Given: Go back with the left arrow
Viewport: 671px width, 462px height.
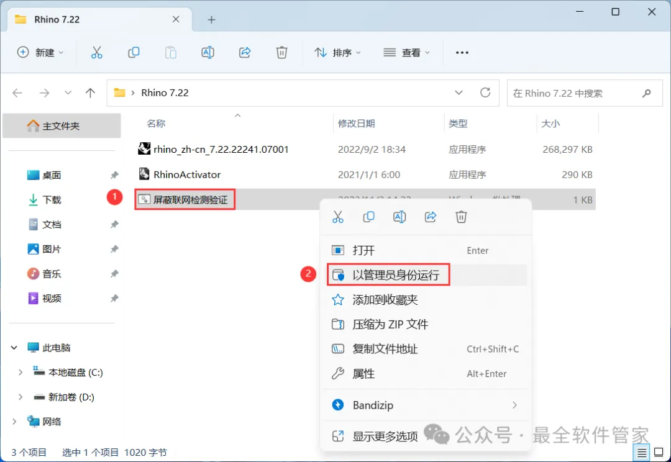Looking at the screenshot, I should click(x=17, y=93).
